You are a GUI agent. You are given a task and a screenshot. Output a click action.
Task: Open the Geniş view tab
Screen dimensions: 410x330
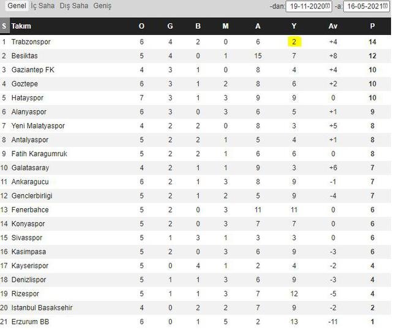102,6
